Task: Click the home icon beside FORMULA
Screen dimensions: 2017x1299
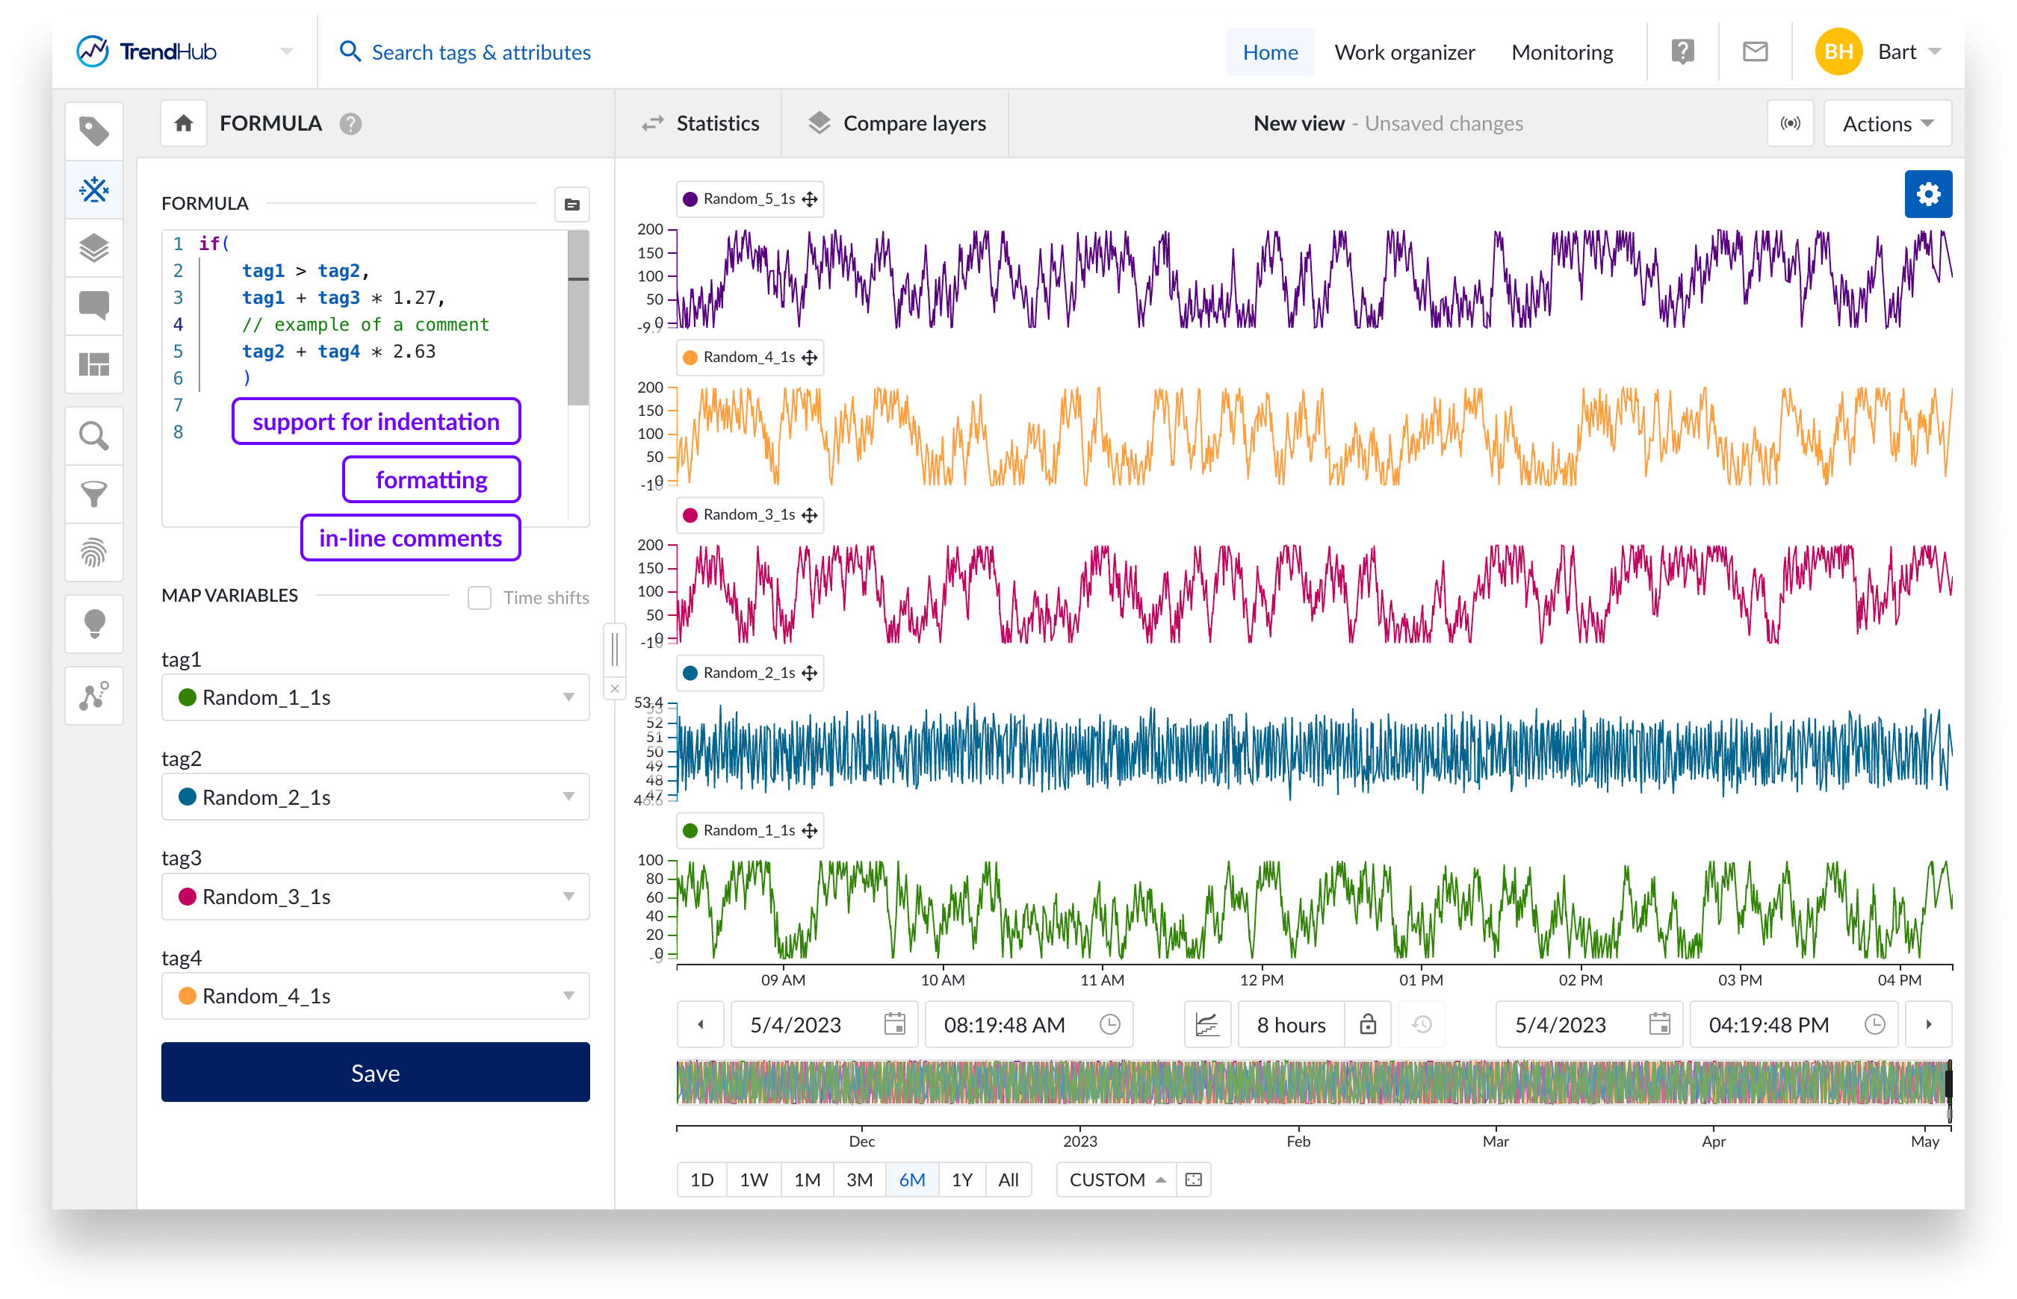Action: [184, 123]
